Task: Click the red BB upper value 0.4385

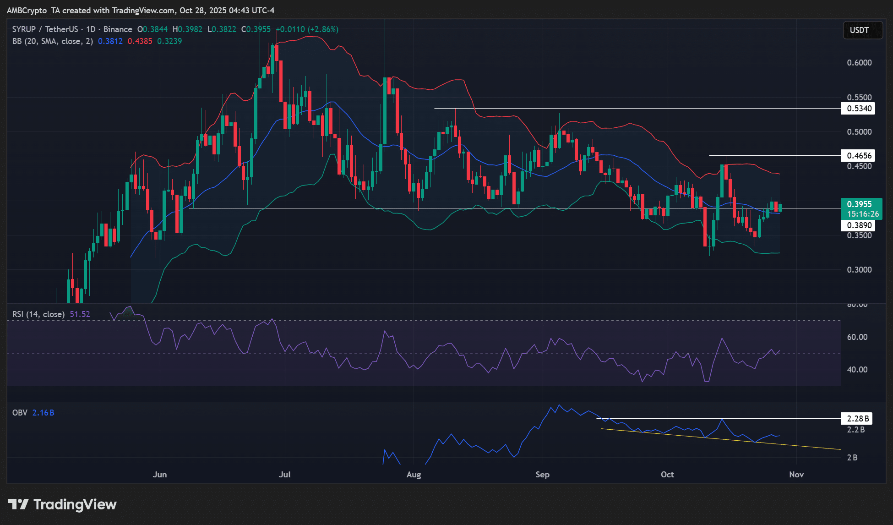Action: (140, 41)
